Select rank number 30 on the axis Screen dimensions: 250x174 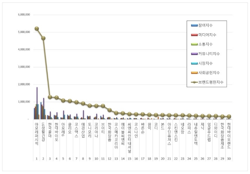coord(228,159)
